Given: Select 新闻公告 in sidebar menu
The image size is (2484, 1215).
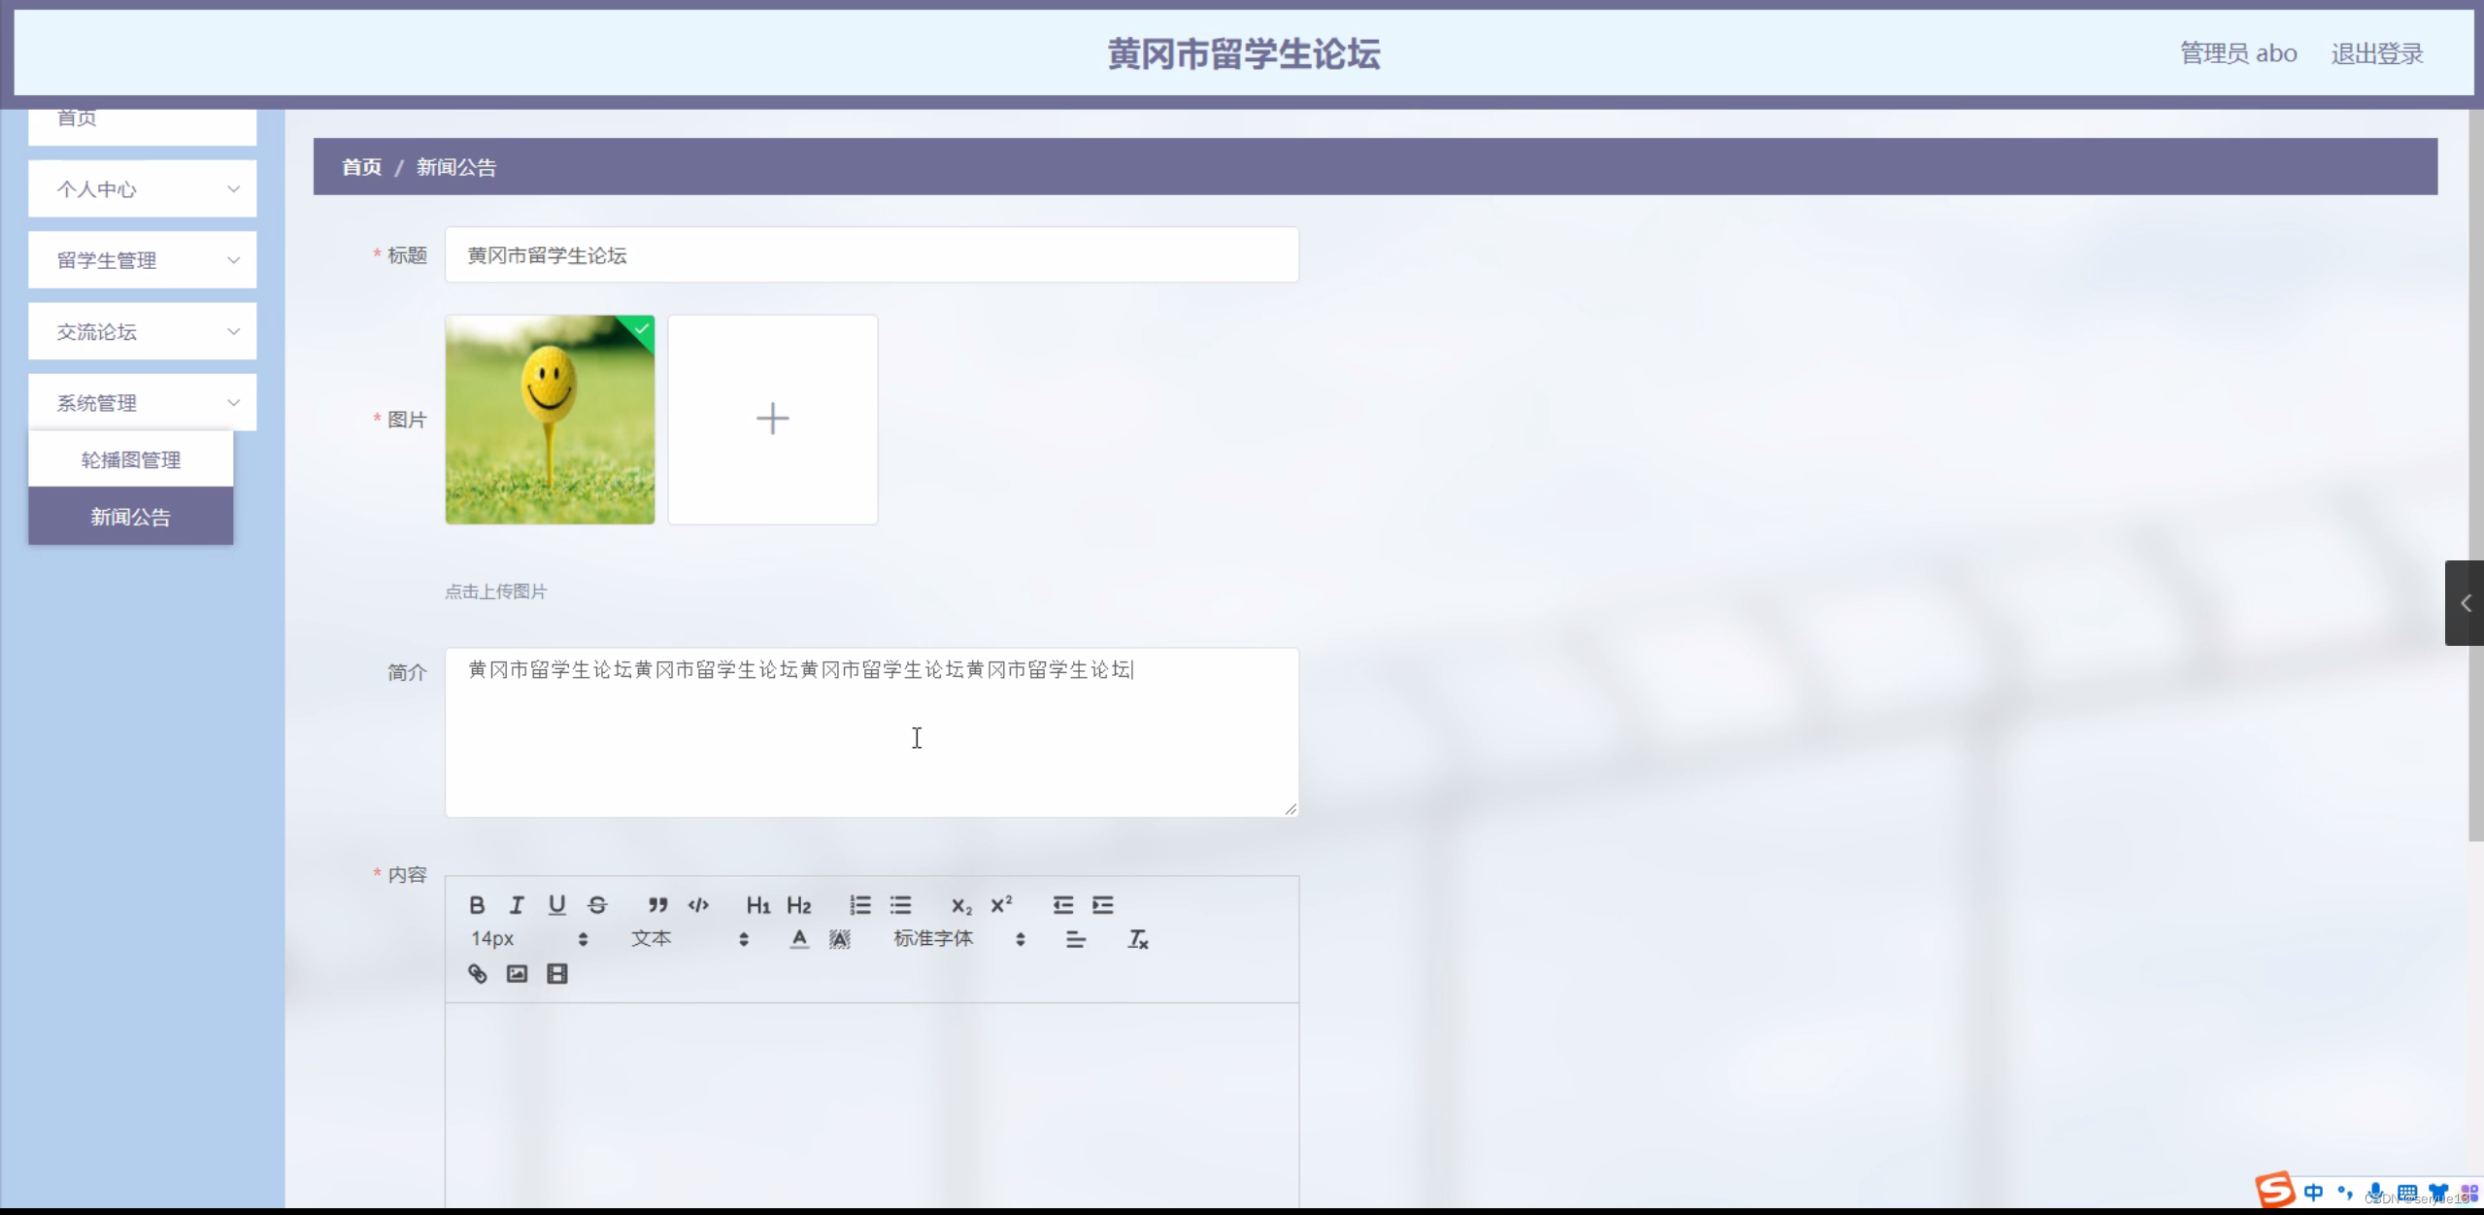Looking at the screenshot, I should pyautogui.click(x=130, y=517).
